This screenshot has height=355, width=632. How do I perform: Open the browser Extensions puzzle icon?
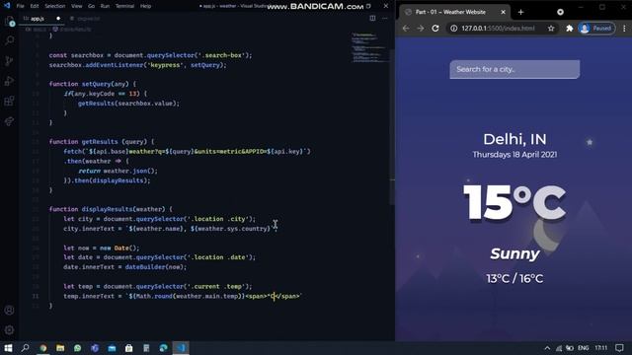click(569, 29)
